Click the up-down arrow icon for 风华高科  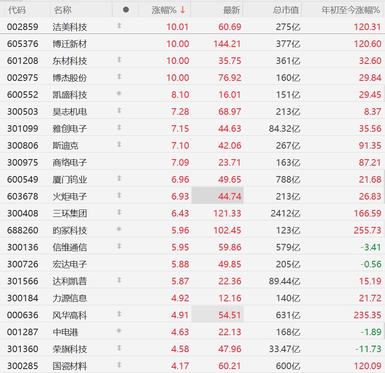click(x=119, y=313)
